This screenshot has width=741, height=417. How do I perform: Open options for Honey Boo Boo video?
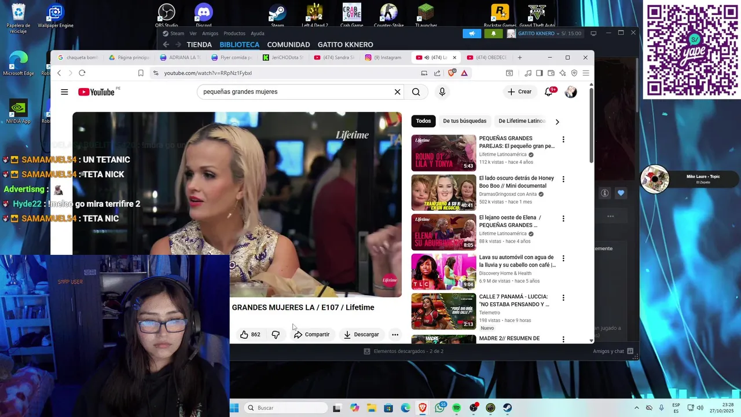click(x=563, y=179)
